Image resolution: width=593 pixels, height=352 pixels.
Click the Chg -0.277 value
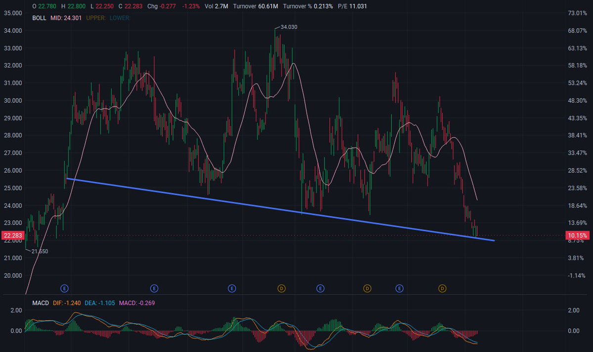tap(162, 6)
